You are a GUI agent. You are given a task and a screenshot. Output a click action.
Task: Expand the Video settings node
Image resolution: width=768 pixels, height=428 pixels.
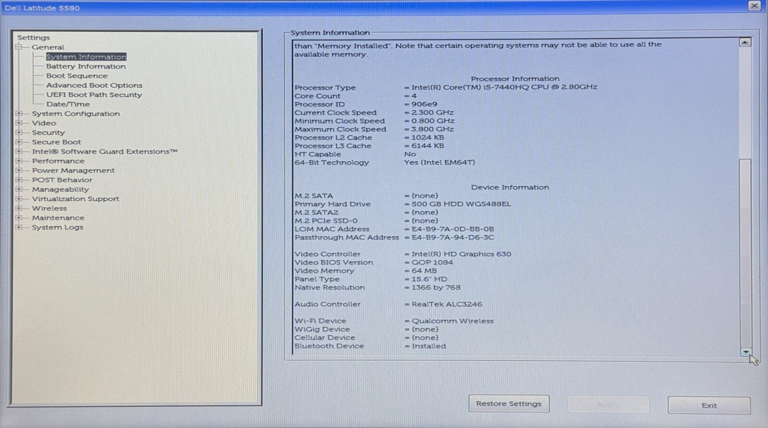(19, 123)
